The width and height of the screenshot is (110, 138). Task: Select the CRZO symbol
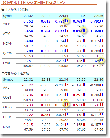(7, 107)
